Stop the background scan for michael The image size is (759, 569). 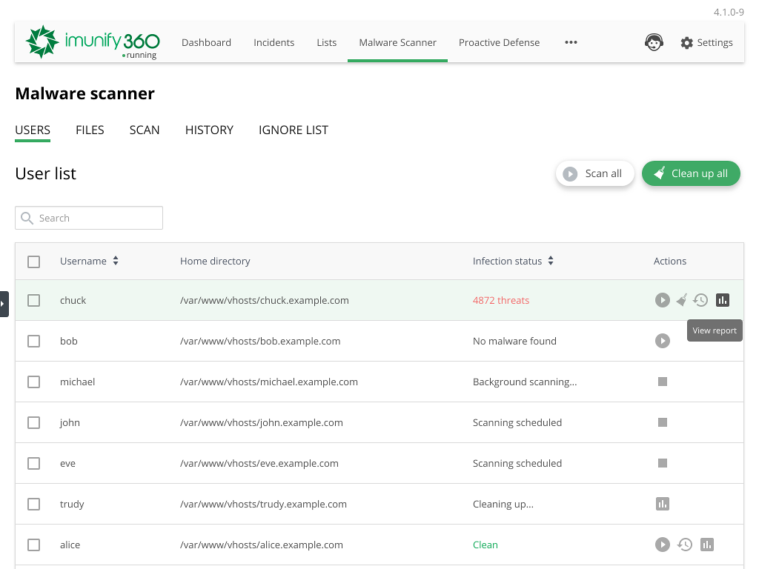pos(662,382)
